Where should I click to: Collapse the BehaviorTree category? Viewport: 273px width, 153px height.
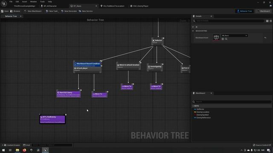click(x=193, y=31)
